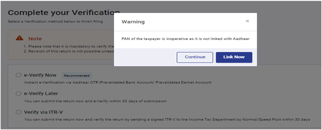Image resolution: width=322 pixels, height=130 pixels.
Task: Click the PAN inoperative warning message
Action: 185,39
